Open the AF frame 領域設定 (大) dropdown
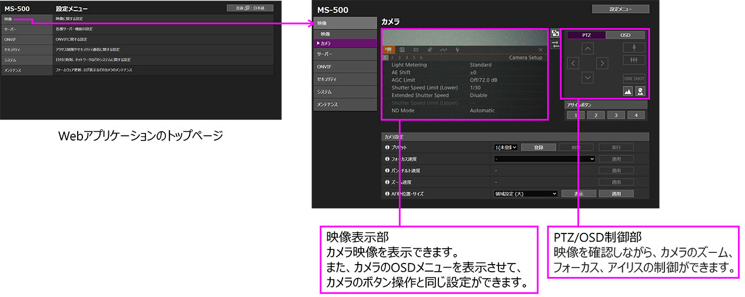 click(x=526, y=193)
